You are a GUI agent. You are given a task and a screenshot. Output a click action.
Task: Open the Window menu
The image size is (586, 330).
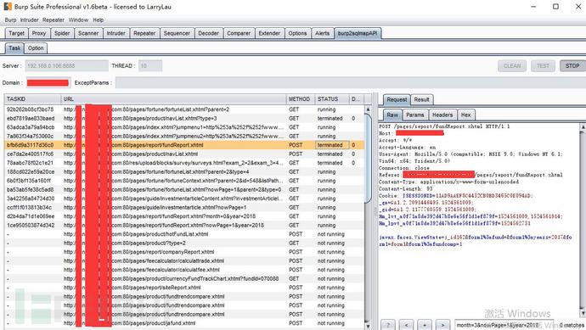[78, 20]
